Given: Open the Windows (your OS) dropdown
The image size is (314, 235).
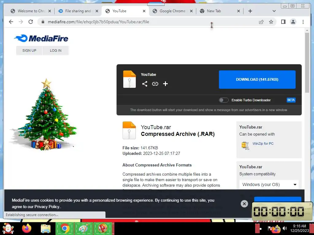Looking at the screenshot, I should [269, 185].
